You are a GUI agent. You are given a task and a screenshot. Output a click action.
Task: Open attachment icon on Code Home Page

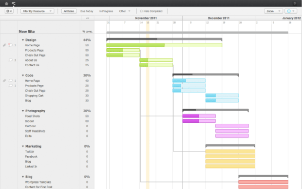[x=4, y=80]
